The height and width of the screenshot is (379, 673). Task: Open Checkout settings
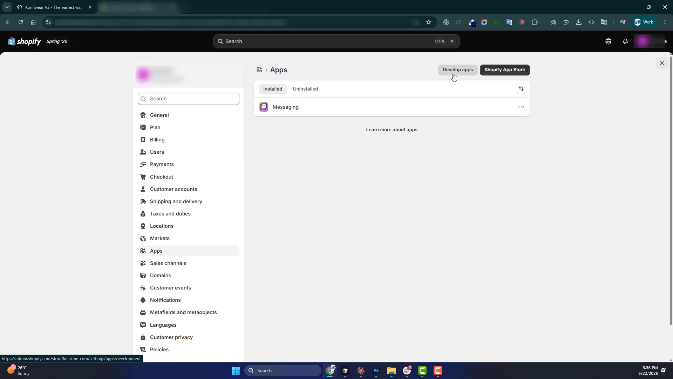coord(189,177)
